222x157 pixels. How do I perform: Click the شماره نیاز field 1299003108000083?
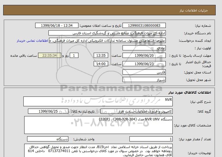pos(144,25)
